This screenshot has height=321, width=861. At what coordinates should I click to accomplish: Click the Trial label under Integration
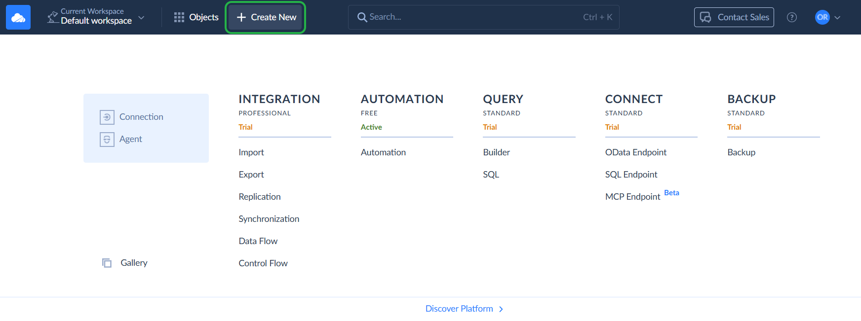(246, 127)
